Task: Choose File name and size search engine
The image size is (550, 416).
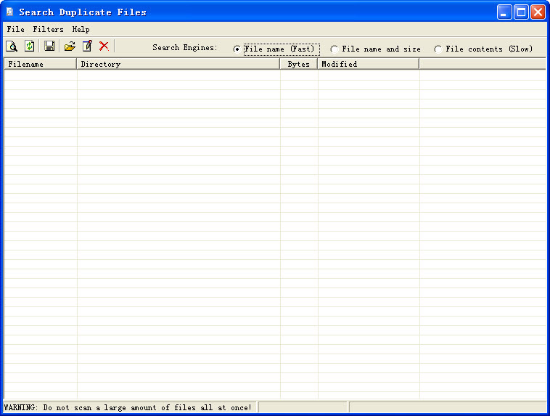Action: (x=334, y=49)
